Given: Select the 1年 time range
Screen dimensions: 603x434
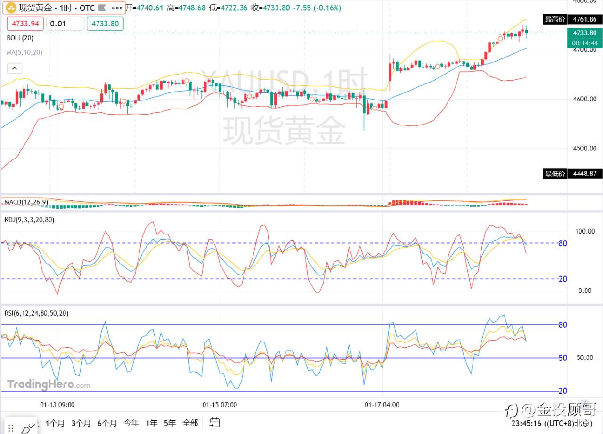Looking at the screenshot, I should click(152, 423).
